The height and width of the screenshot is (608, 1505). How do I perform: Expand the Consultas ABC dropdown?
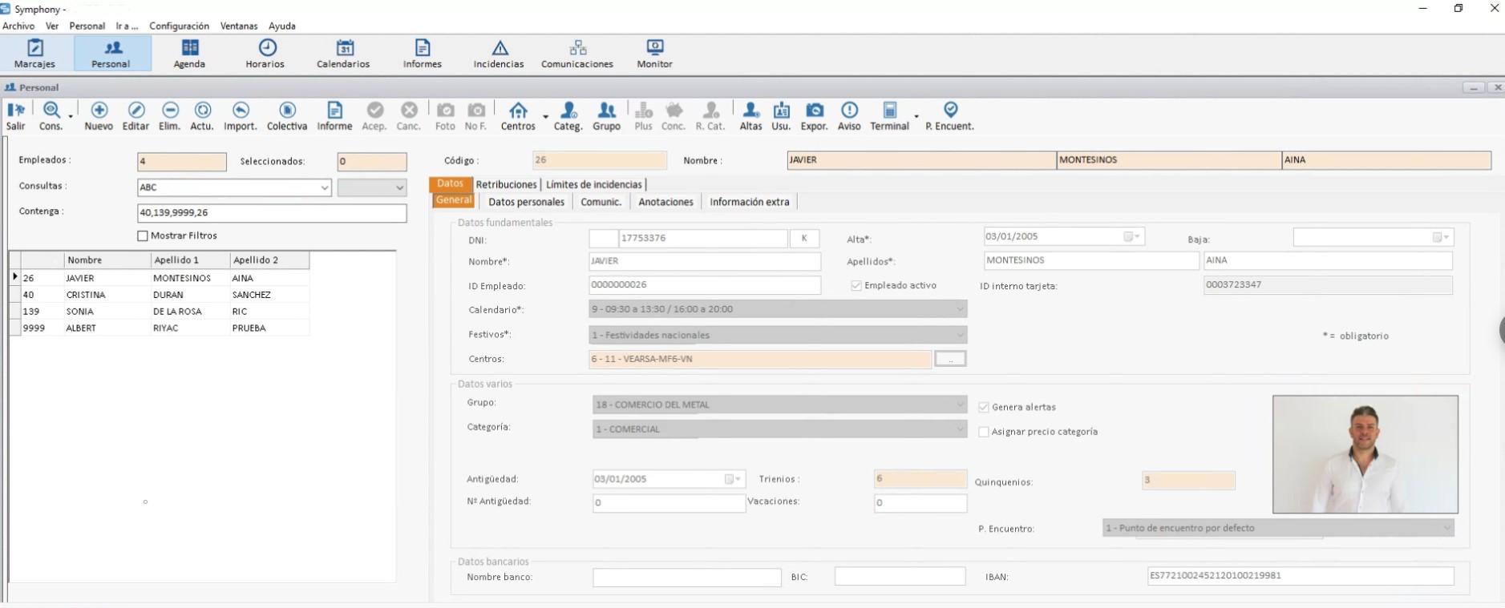(x=324, y=187)
